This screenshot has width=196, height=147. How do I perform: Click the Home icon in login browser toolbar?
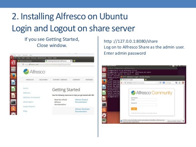(x=183, y=83)
